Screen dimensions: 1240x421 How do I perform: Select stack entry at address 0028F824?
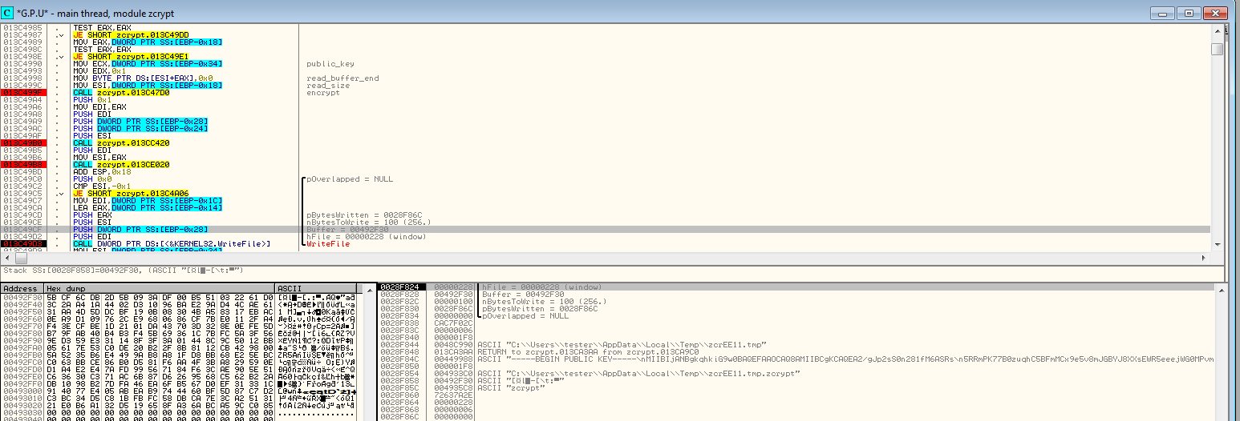tap(400, 287)
